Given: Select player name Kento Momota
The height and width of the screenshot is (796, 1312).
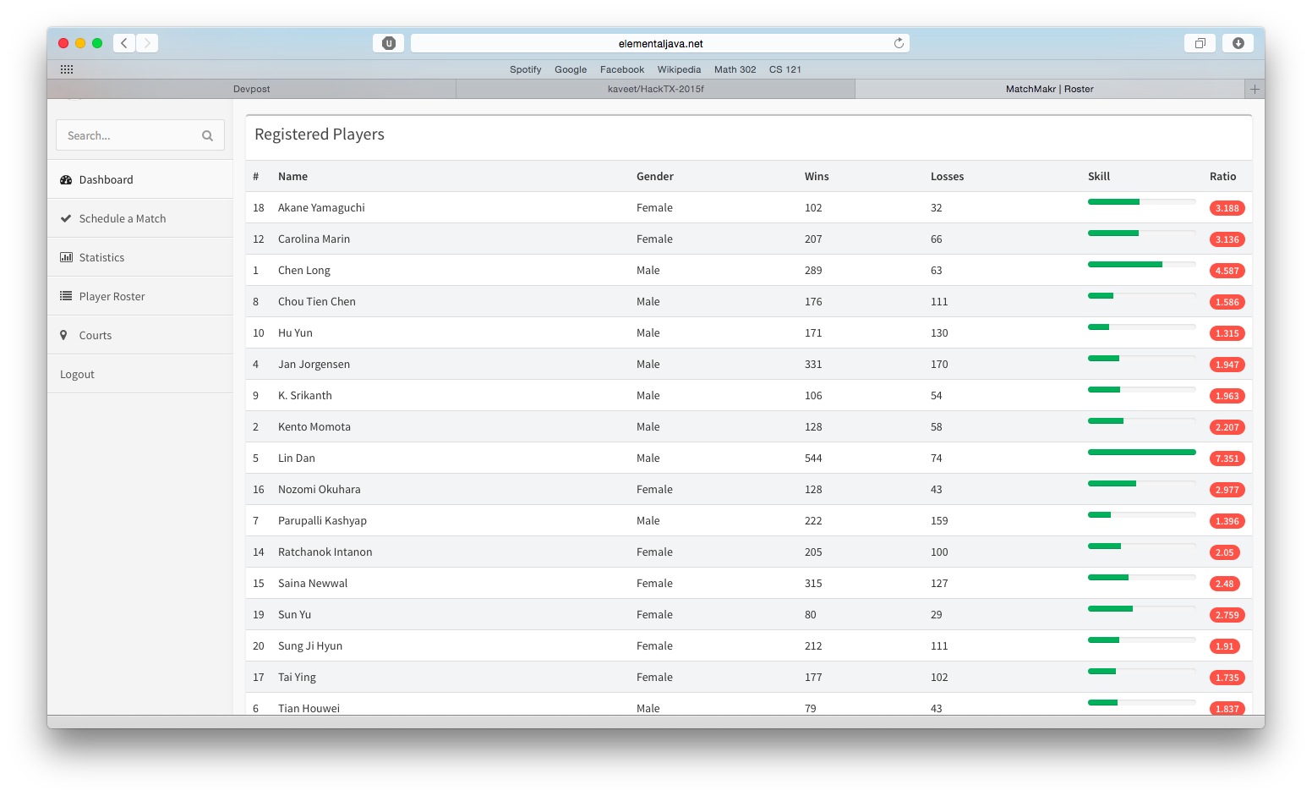Looking at the screenshot, I should click(314, 426).
